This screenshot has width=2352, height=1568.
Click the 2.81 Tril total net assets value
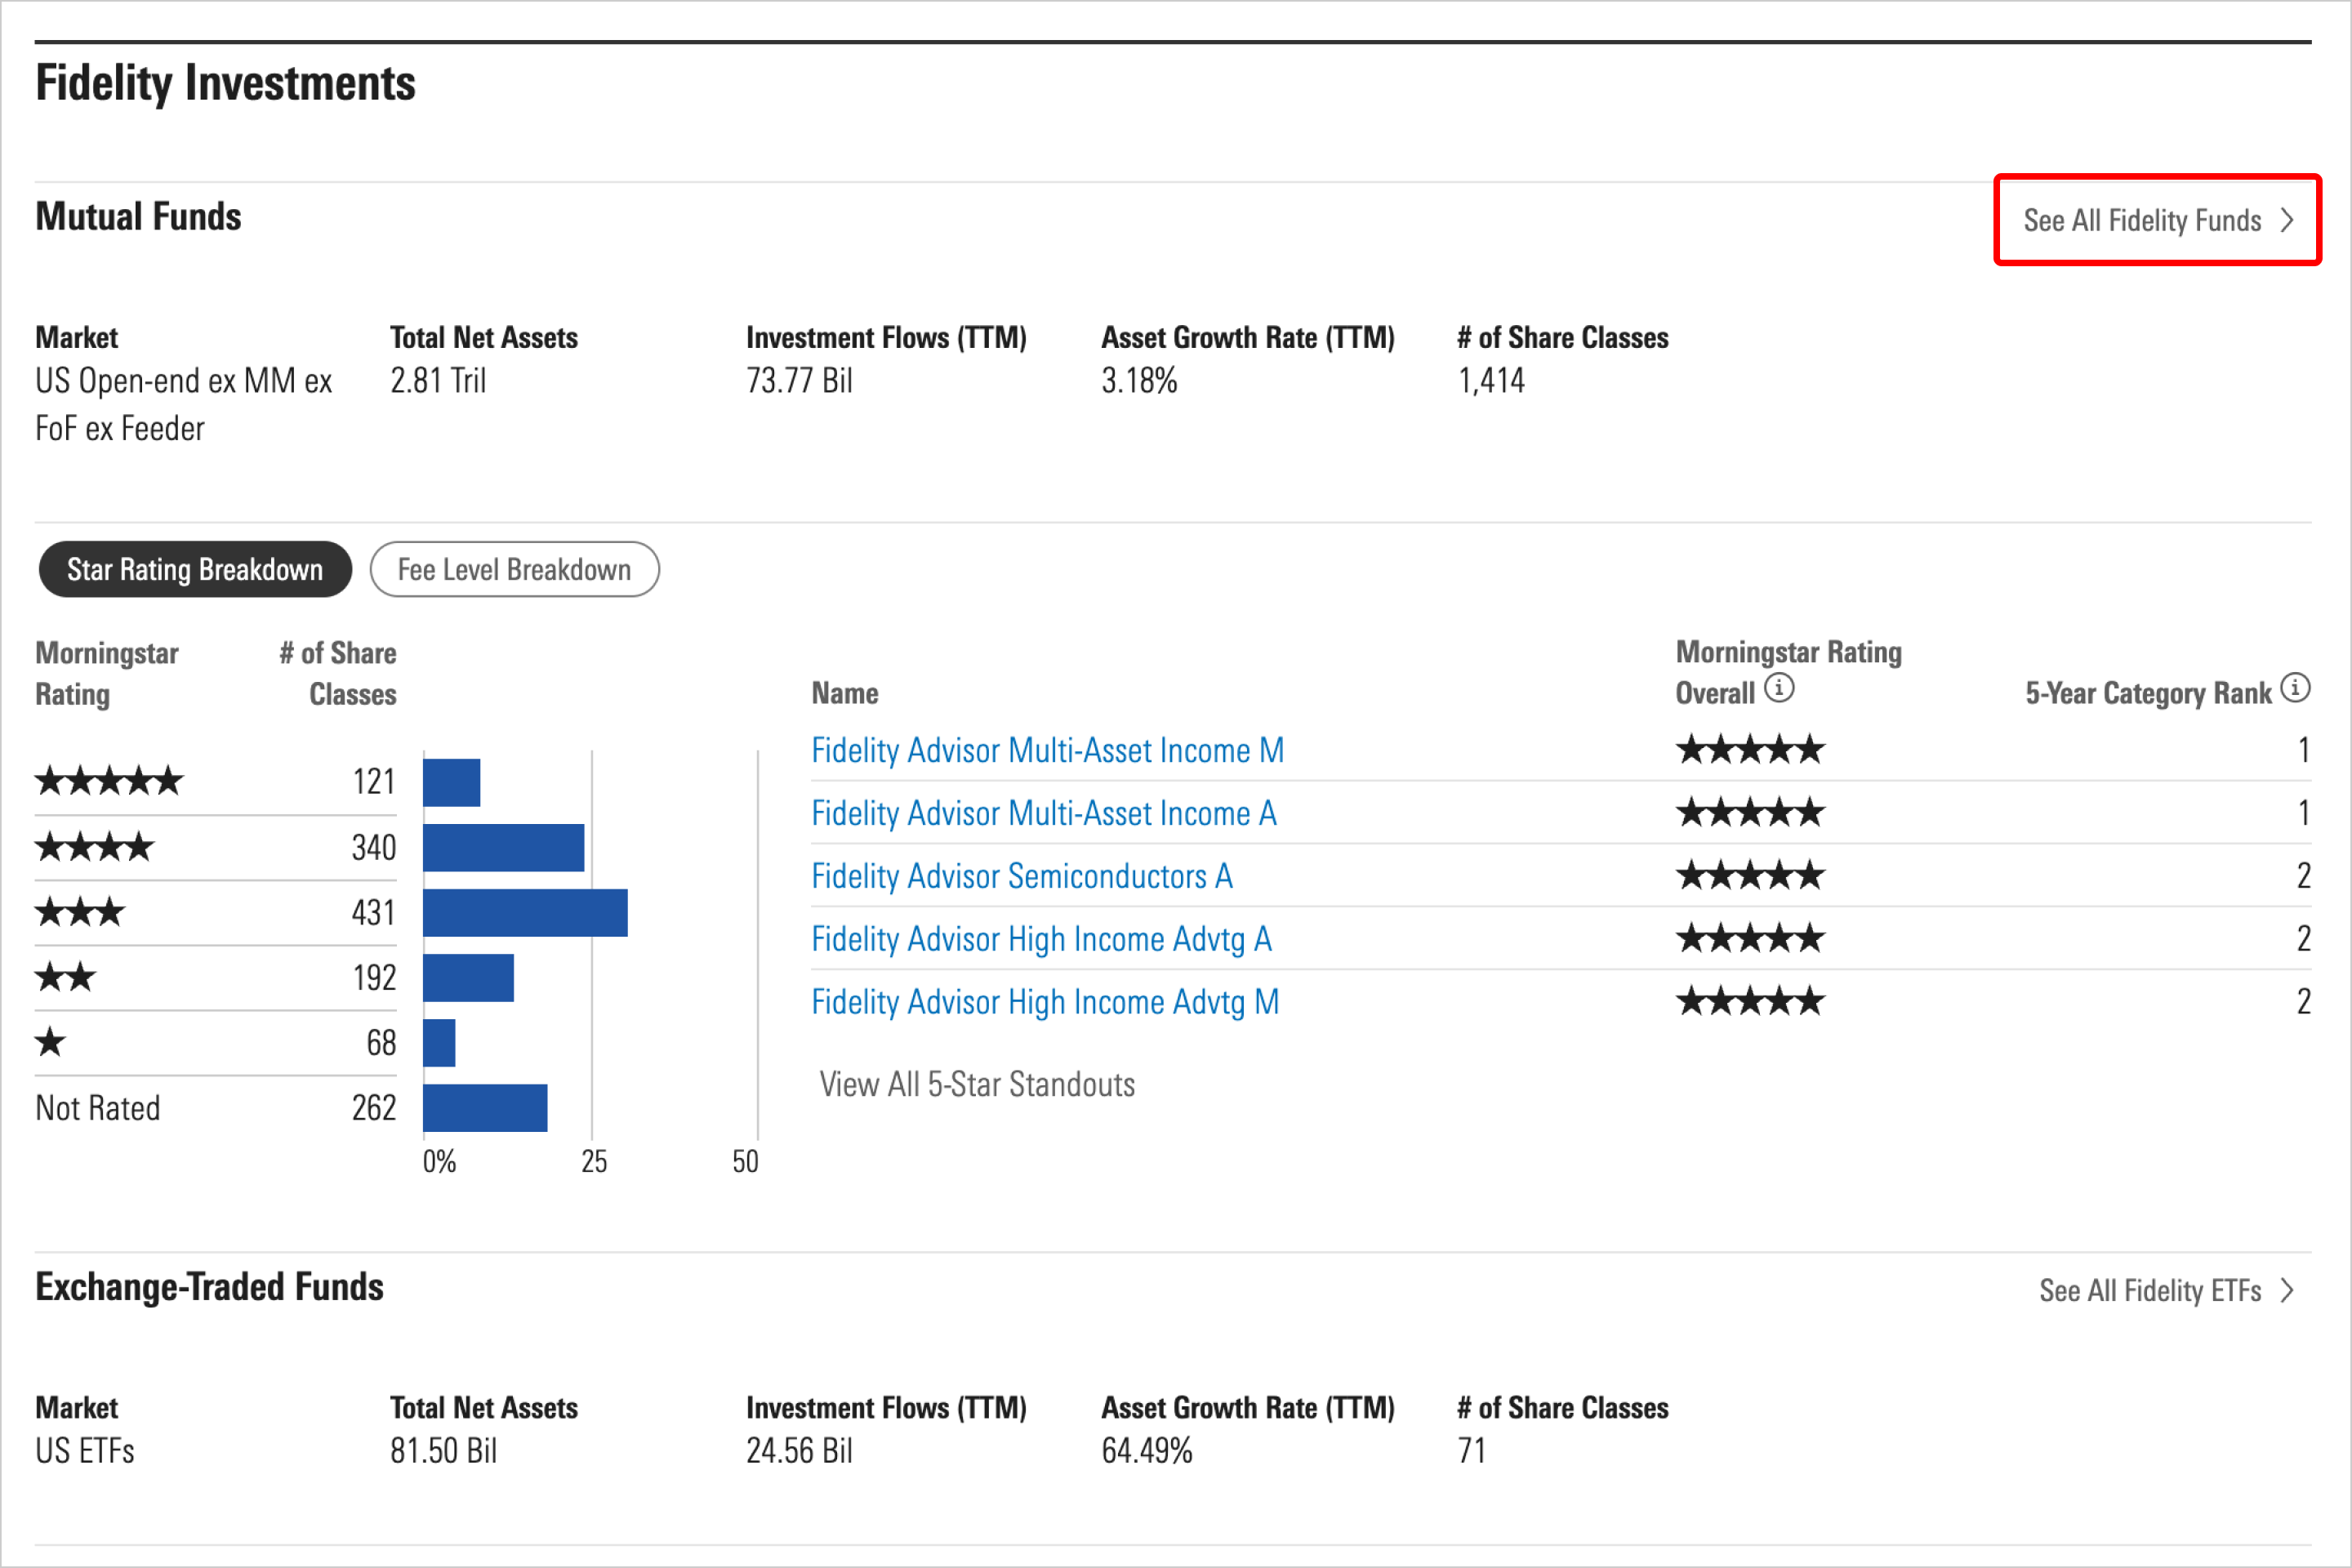point(438,380)
